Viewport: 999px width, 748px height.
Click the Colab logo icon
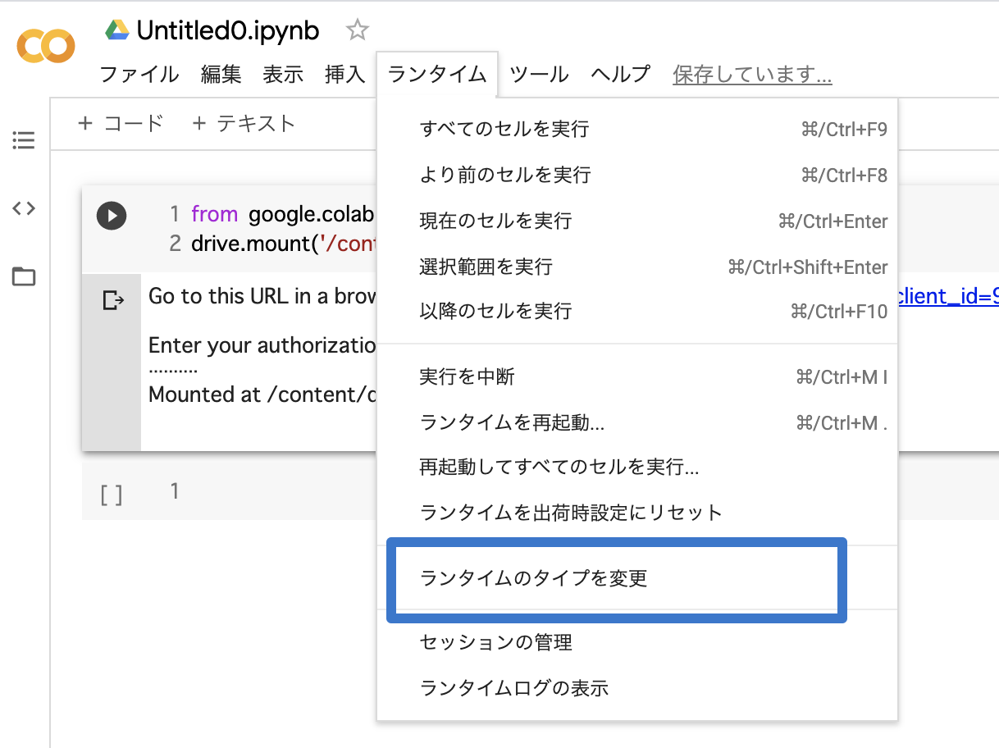46,46
